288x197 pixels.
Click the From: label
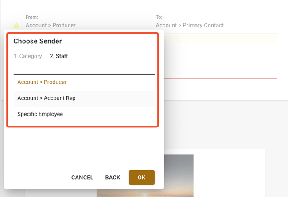[32, 17]
